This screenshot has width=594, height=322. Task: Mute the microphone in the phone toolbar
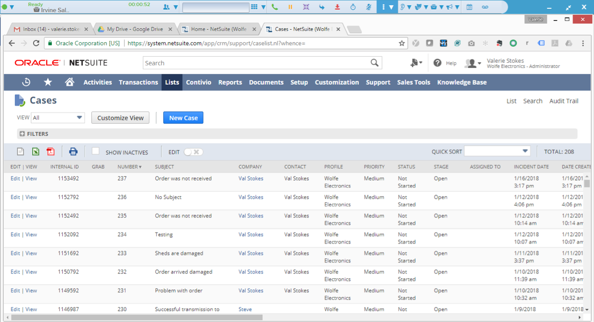369,7
